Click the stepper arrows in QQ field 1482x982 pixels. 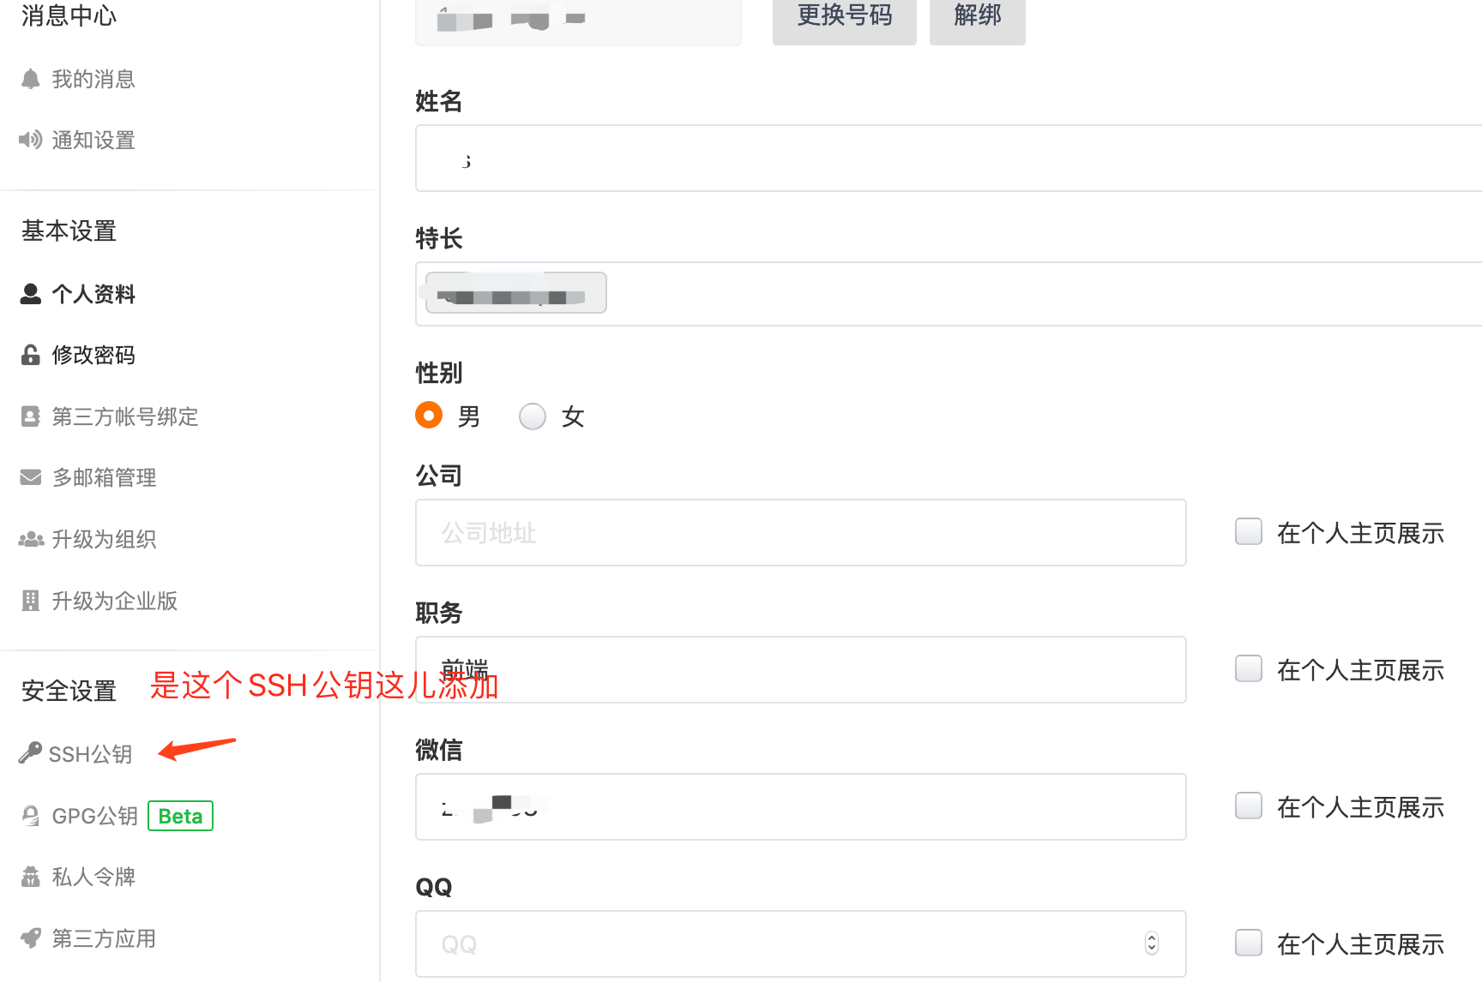coord(1152,943)
